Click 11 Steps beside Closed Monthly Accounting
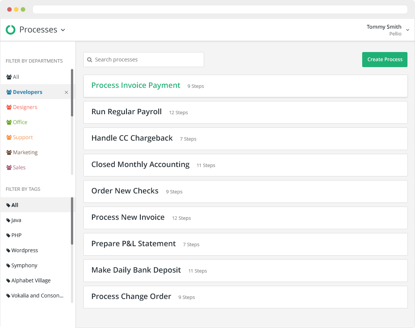This screenshot has width=415, height=328. [206, 166]
